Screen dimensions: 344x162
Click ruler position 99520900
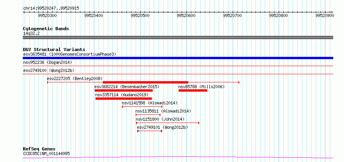[325, 15]
